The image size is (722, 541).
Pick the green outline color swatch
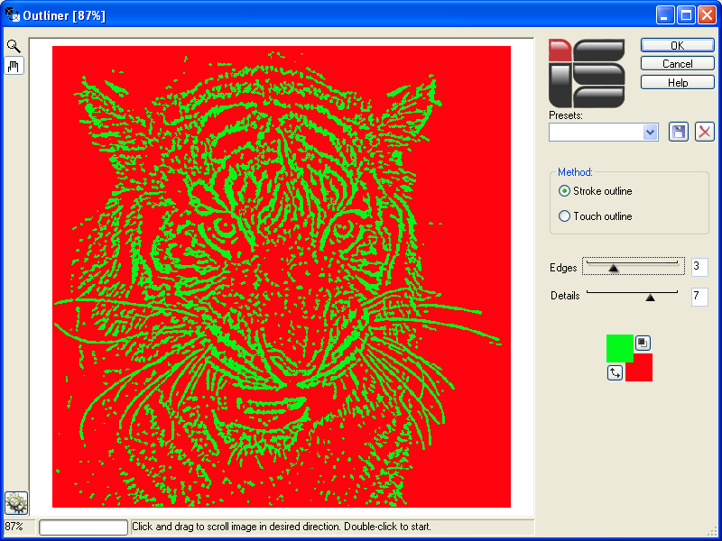tap(618, 347)
